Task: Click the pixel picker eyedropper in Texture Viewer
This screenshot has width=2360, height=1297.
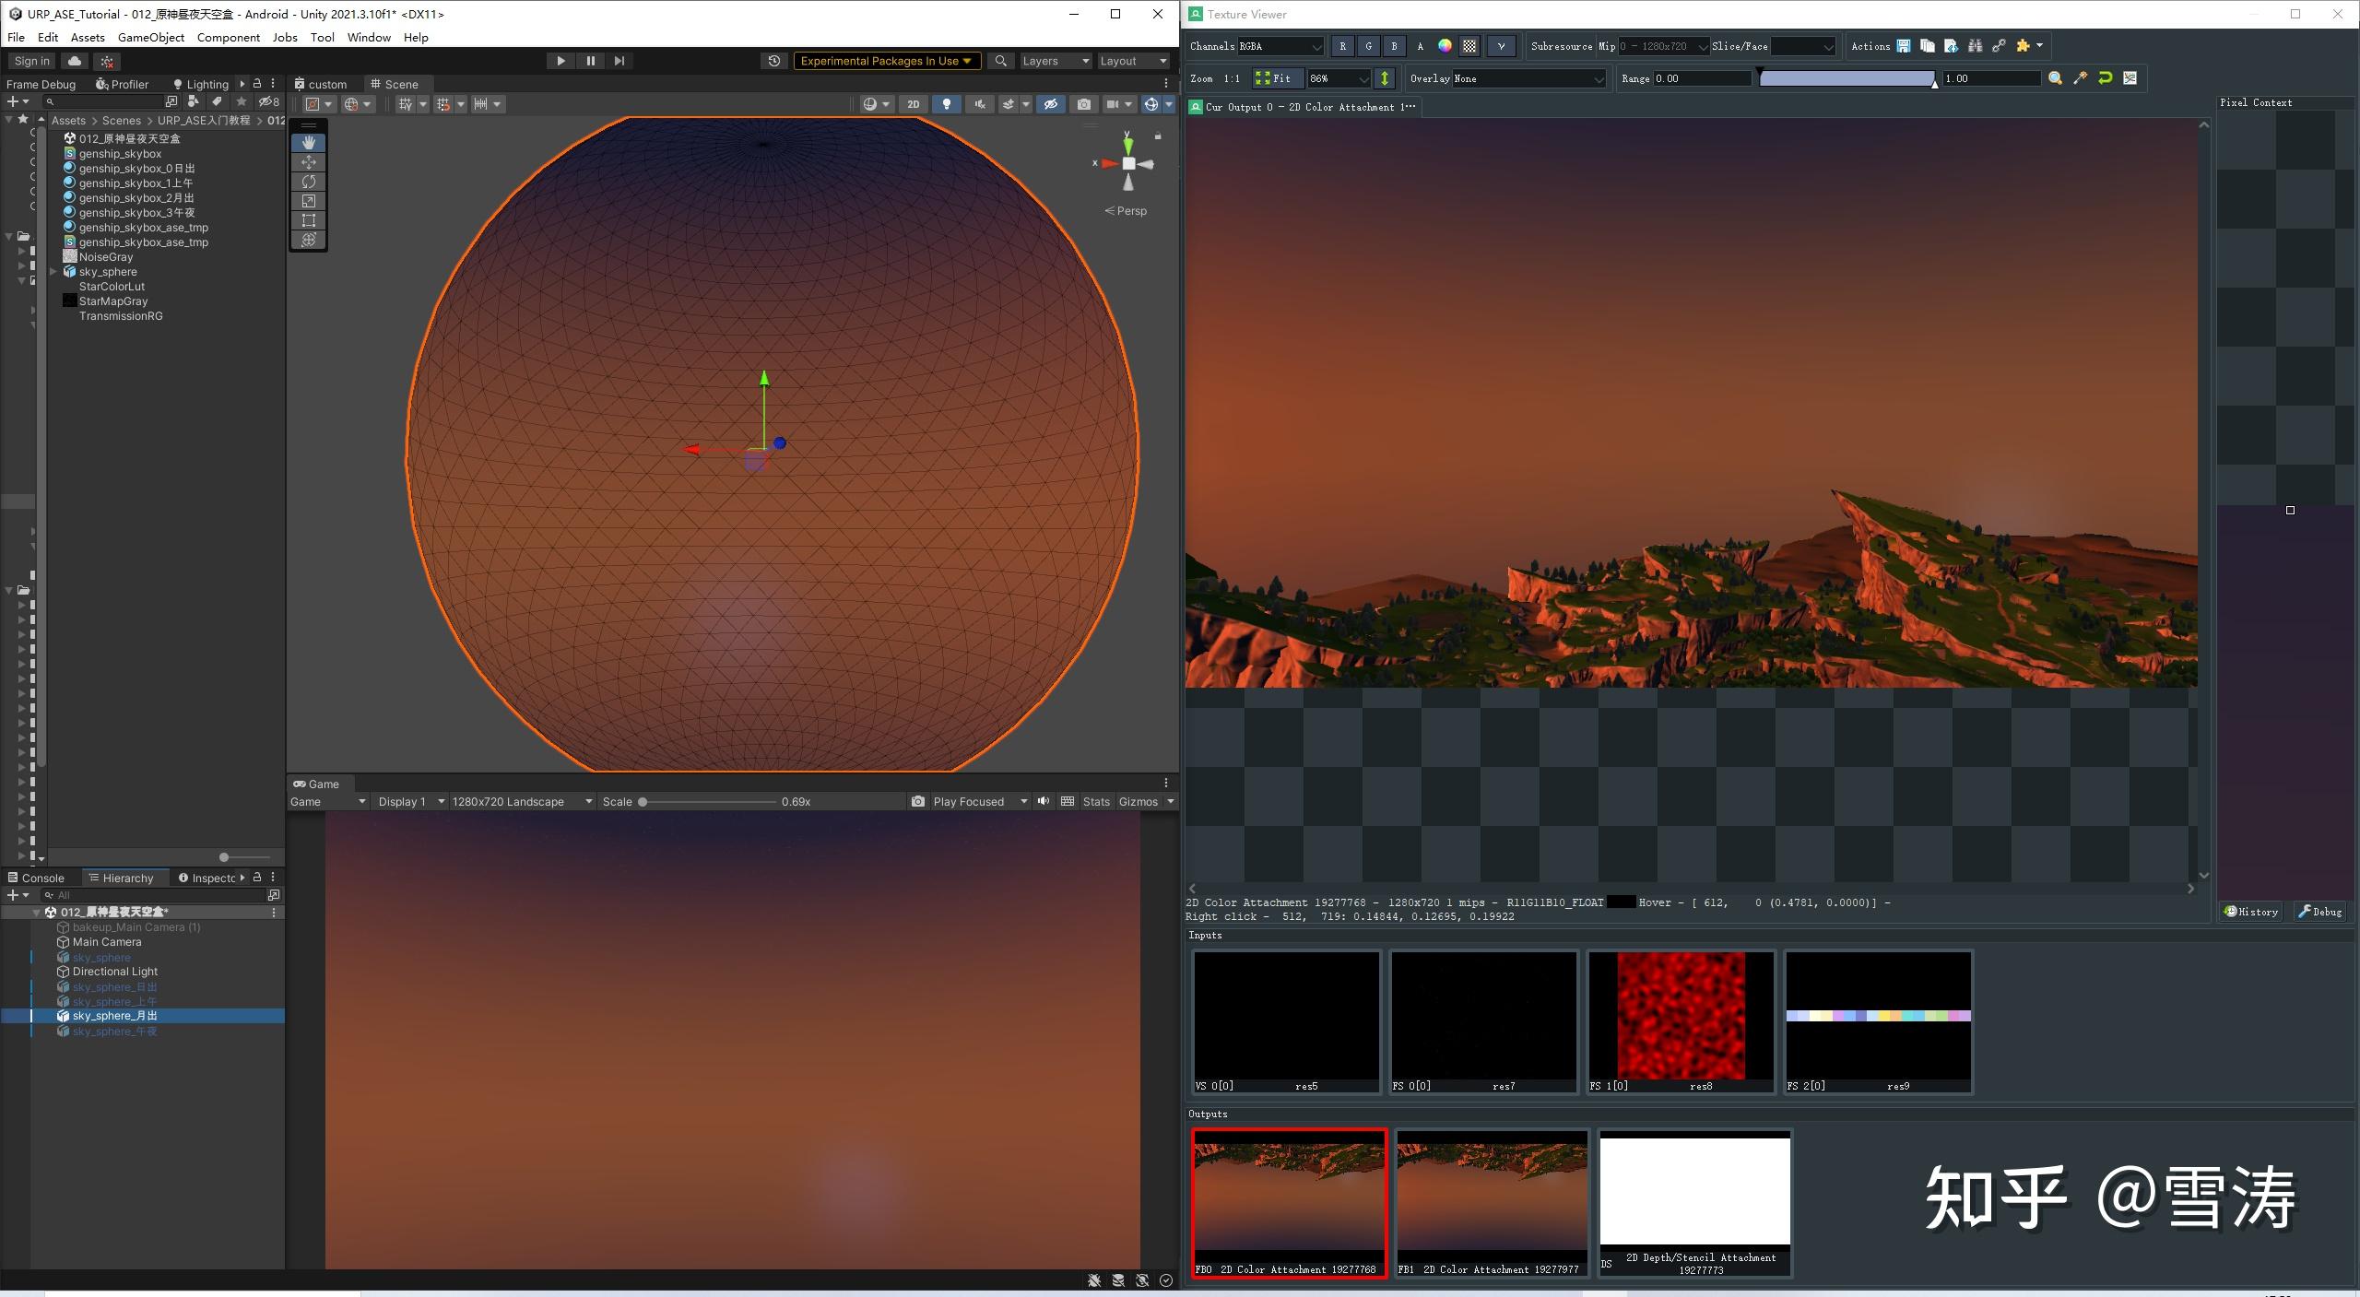Action: point(2080,78)
